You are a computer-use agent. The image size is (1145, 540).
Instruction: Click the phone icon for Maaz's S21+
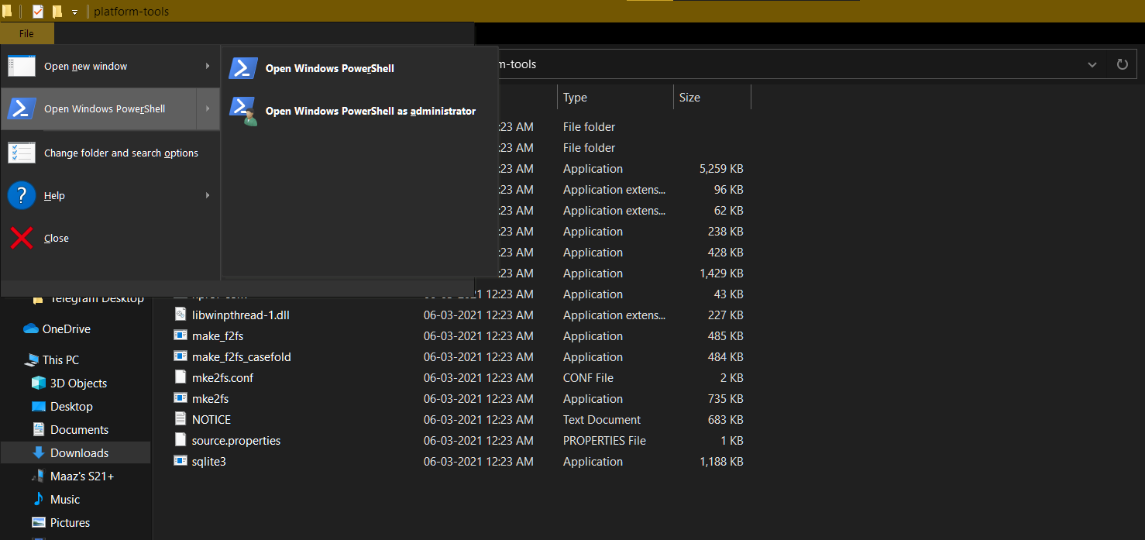pyautogui.click(x=38, y=476)
